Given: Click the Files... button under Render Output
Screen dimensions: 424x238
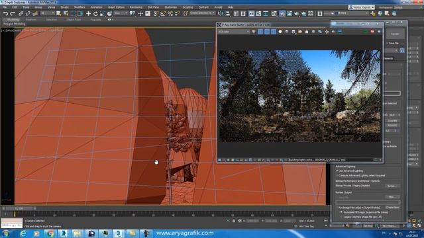Looking at the screenshot, I should pyautogui.click(x=392, y=197).
